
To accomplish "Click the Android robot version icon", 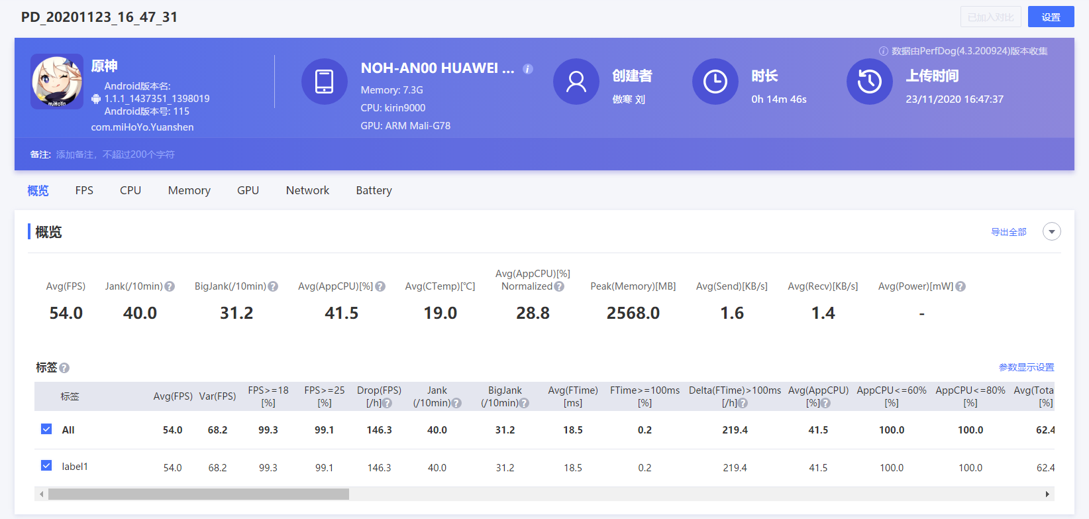I will tap(96, 99).
